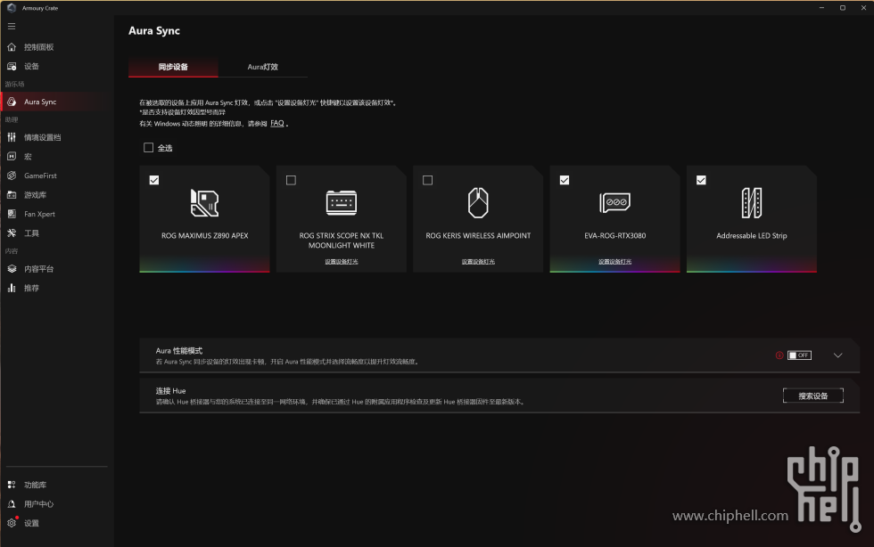
Task: Switch to the 同步设备 tab
Action: (x=173, y=67)
